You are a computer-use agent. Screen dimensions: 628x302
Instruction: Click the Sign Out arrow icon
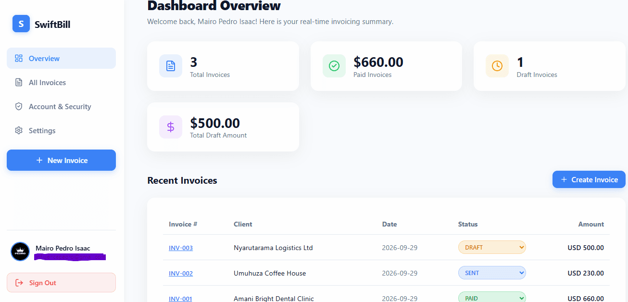pos(19,283)
